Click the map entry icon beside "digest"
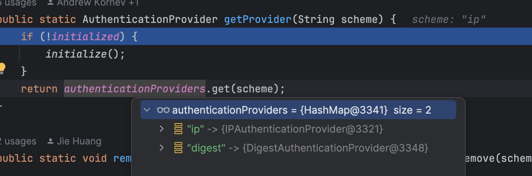 [178, 148]
